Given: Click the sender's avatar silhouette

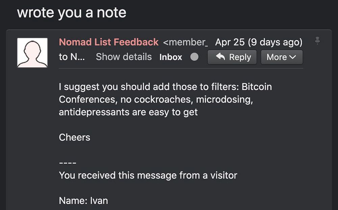Looking at the screenshot, I should (32, 53).
